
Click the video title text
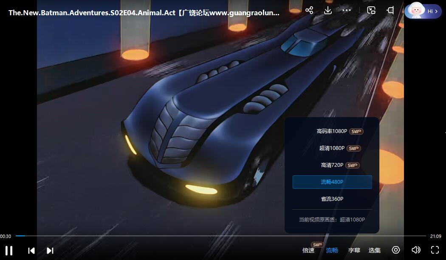pyautogui.click(x=144, y=13)
